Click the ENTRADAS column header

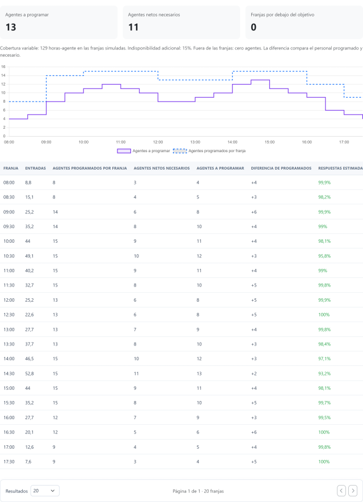click(36, 168)
